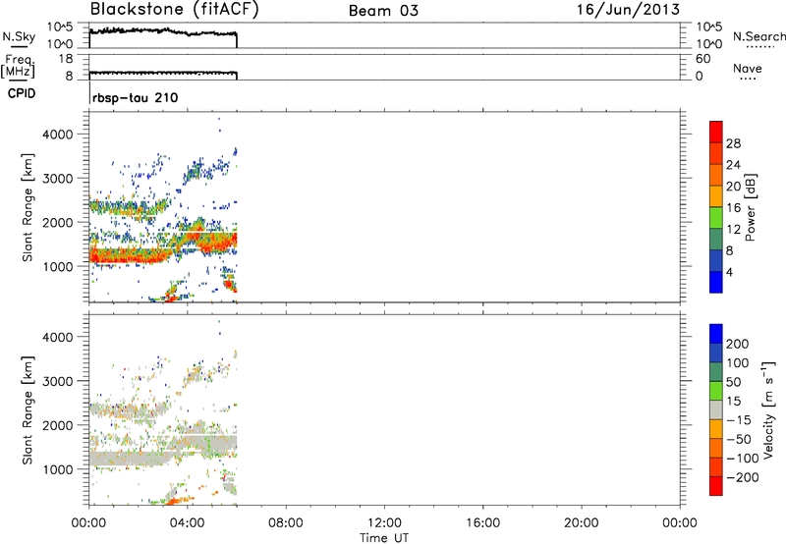Click the '50' value on the velocity colorbar
786x544 pixels.
(733, 382)
